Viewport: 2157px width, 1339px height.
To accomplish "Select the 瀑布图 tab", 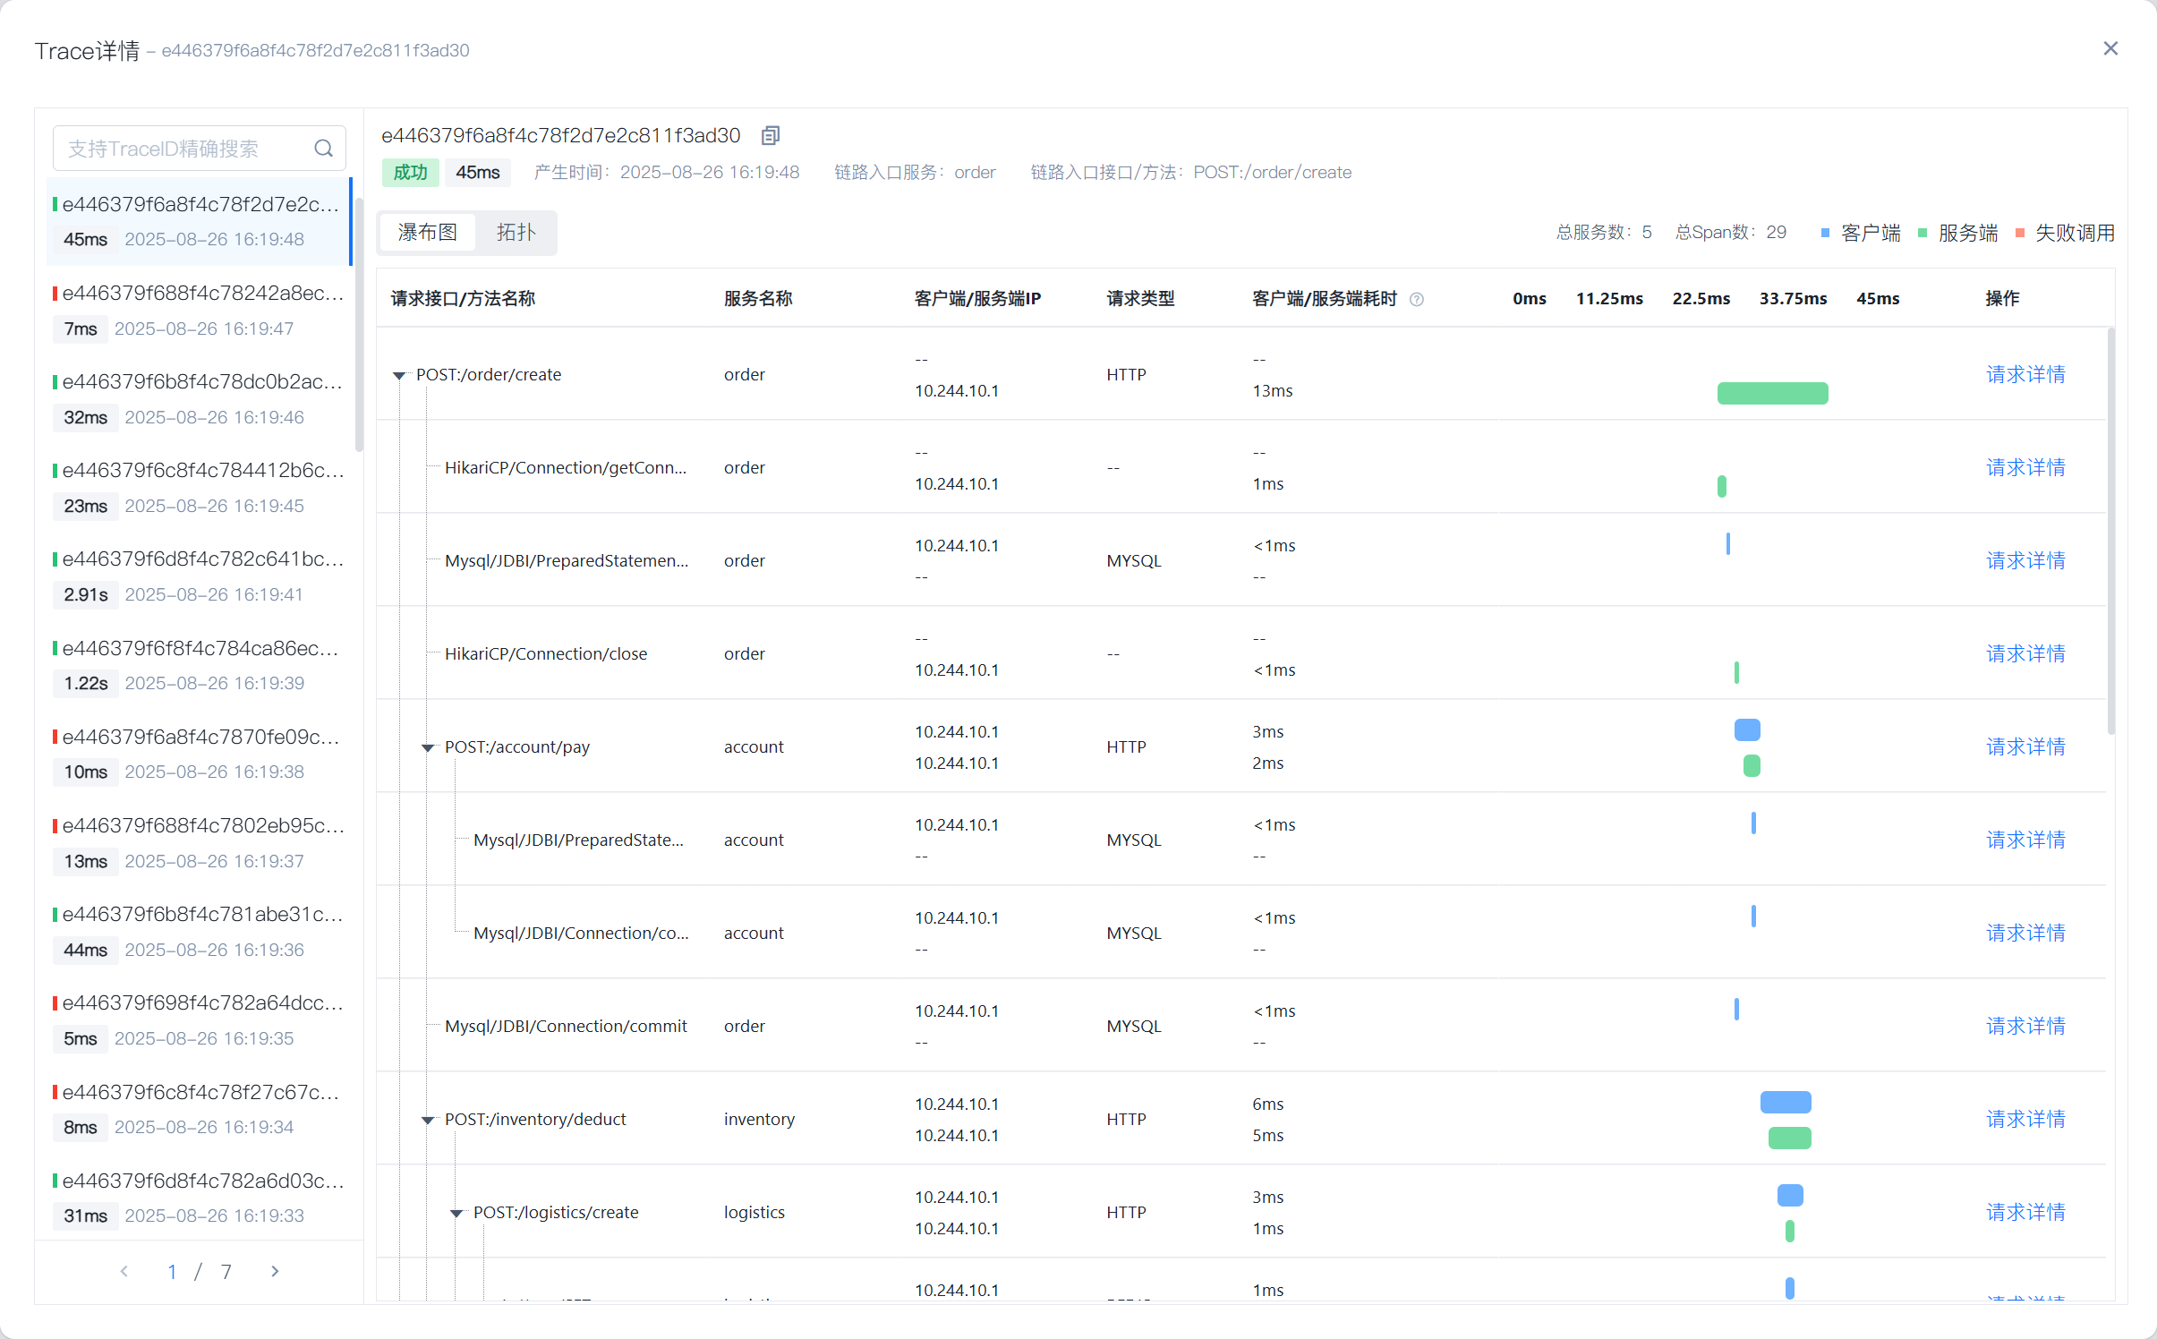I will (428, 233).
